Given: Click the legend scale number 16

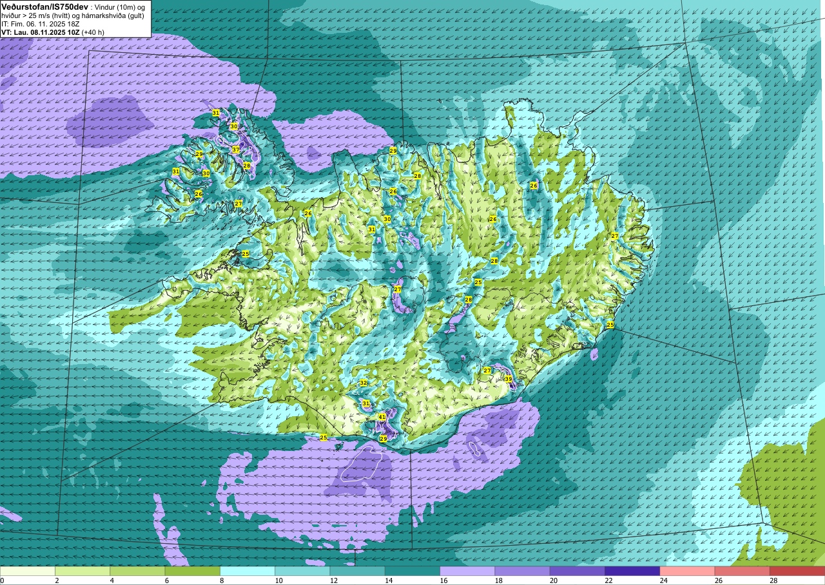Looking at the screenshot, I should [444, 580].
